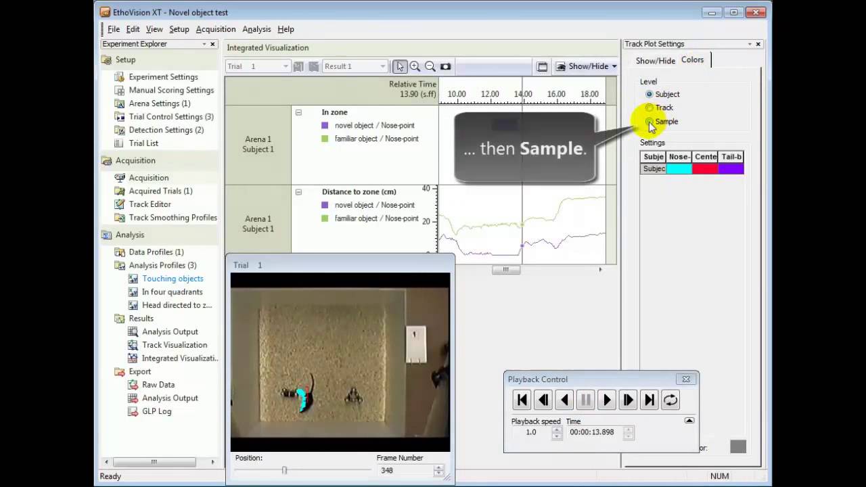Select the Subject level radio button
This screenshot has width=866, height=487.
coord(649,95)
